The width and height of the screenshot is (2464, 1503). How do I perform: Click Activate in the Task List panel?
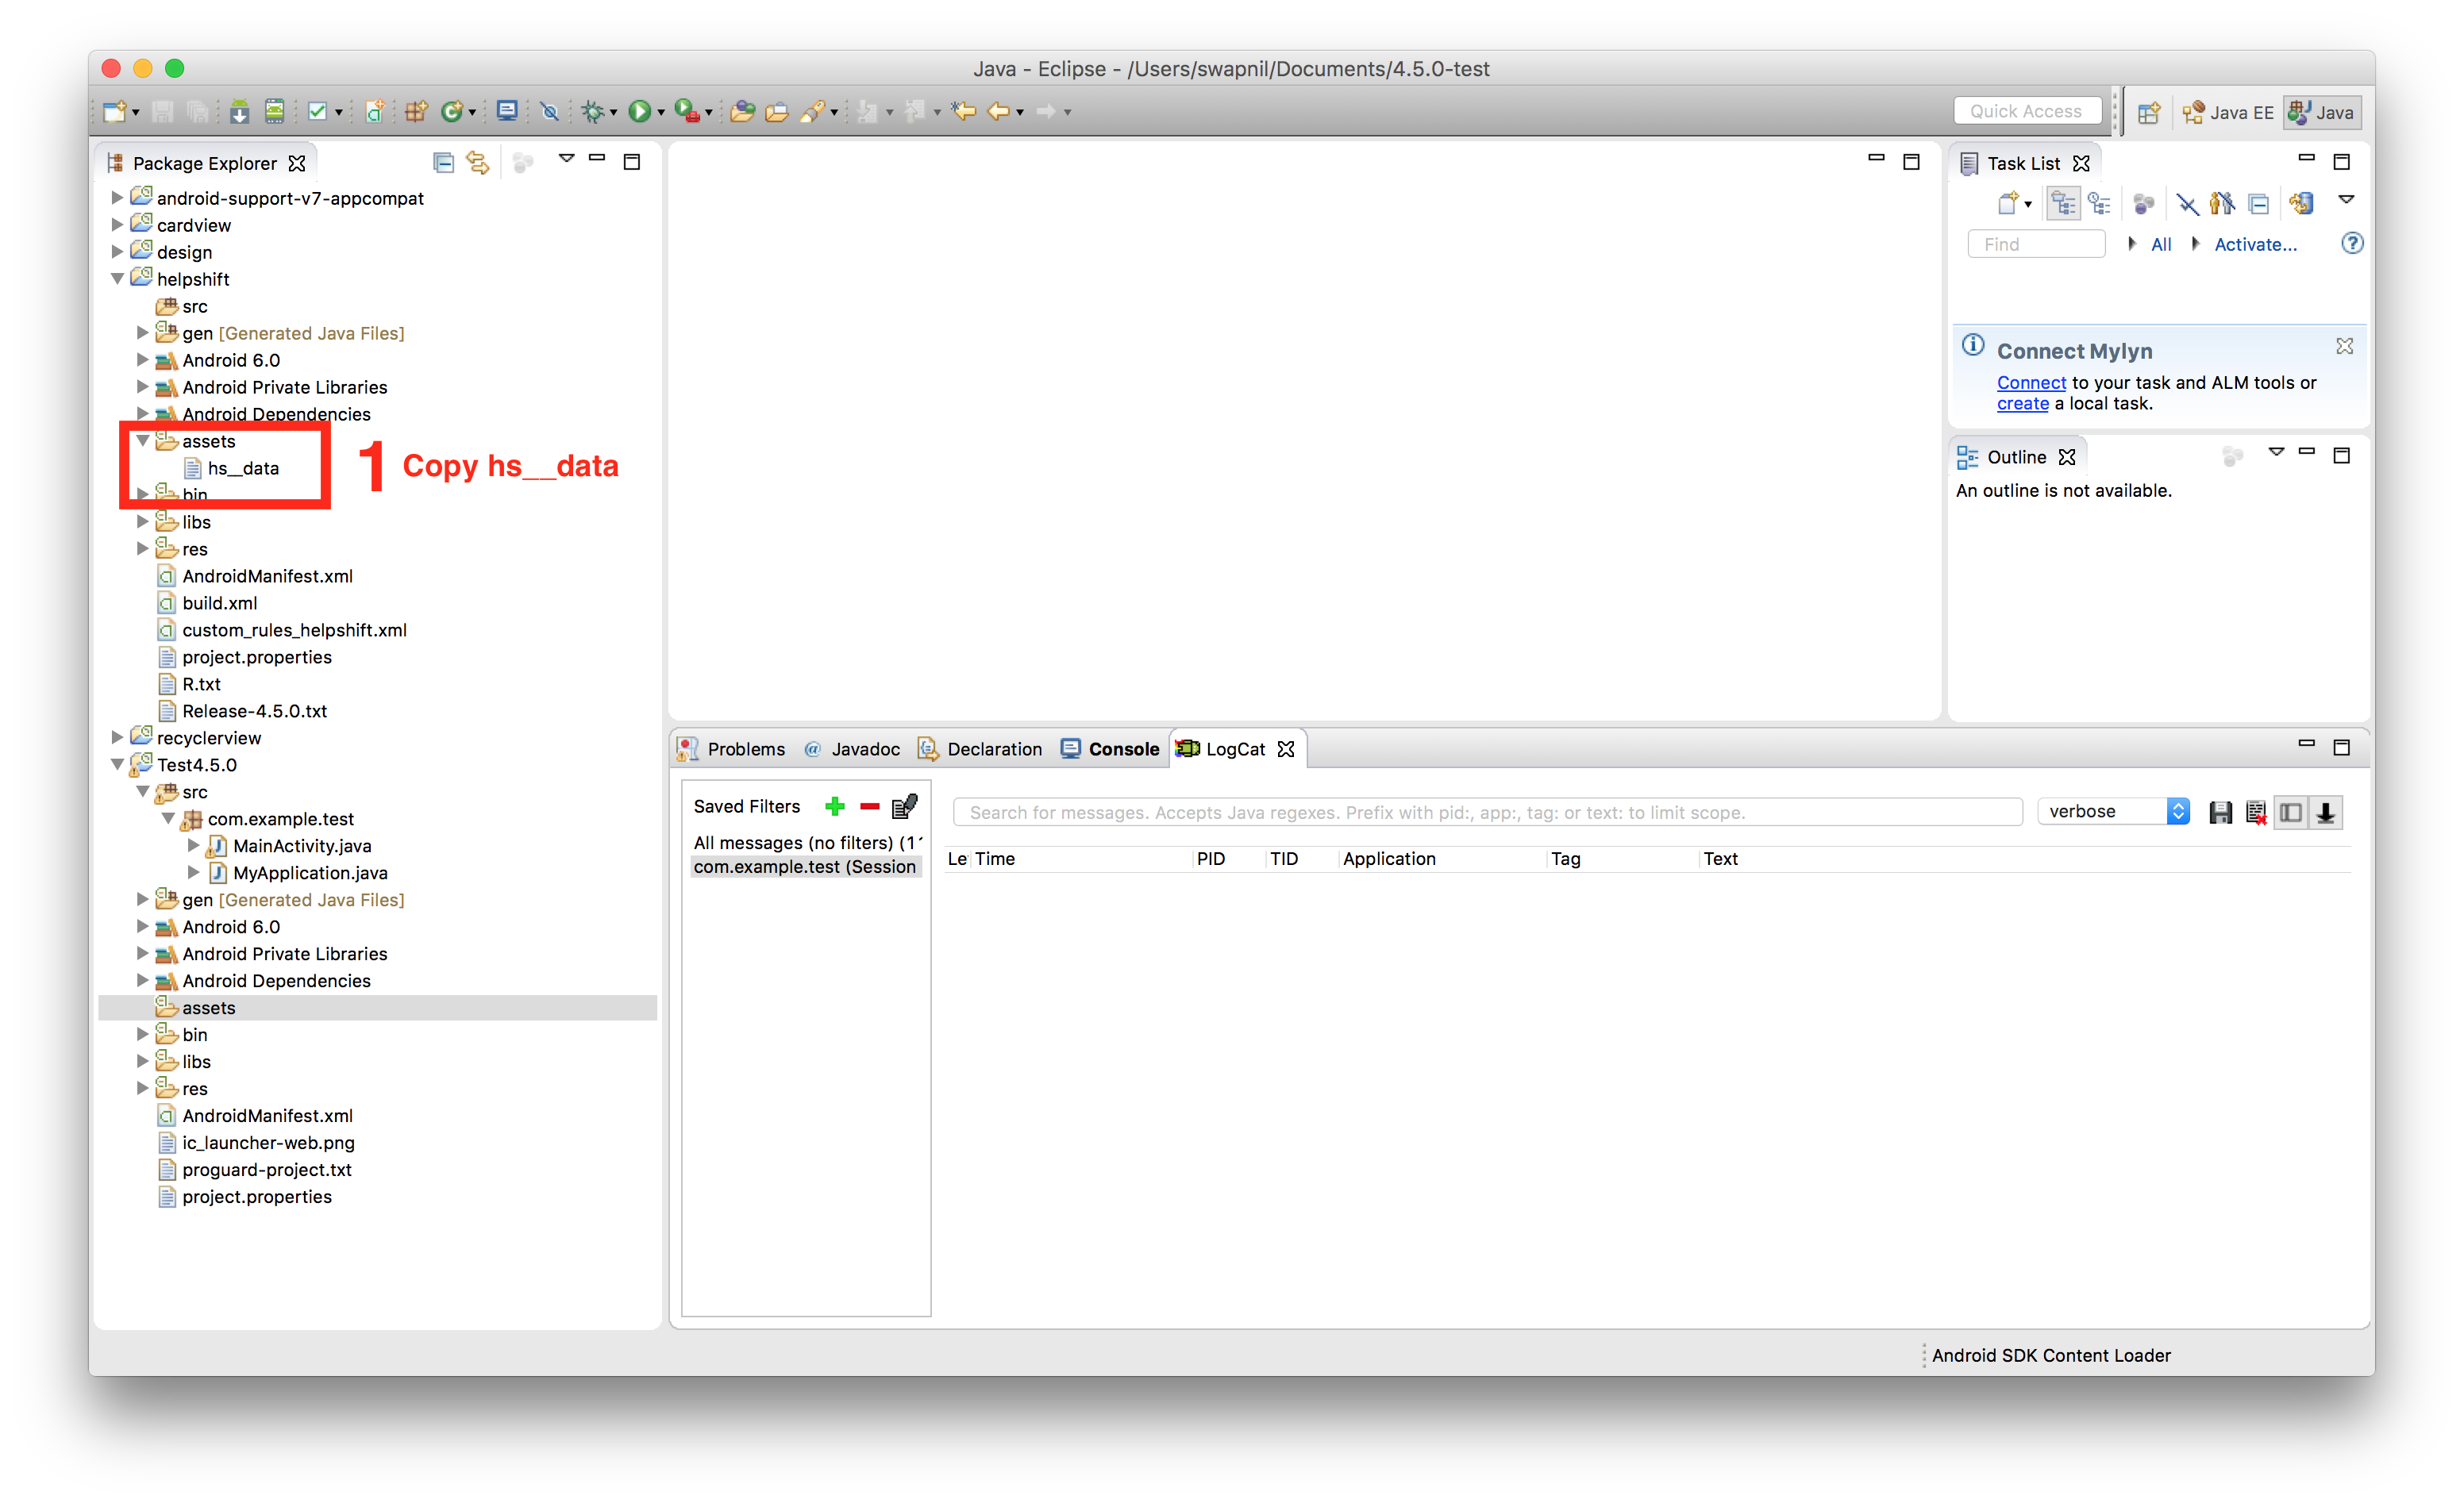tap(2253, 244)
